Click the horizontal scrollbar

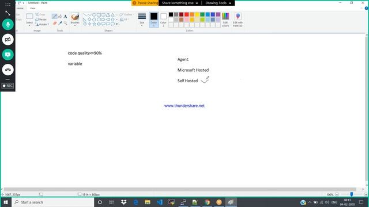click(180, 189)
